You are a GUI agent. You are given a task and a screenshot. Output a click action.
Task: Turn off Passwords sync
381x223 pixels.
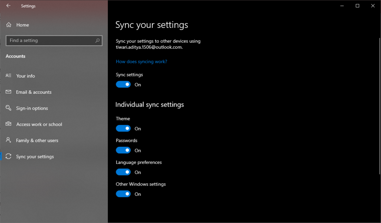(x=123, y=150)
